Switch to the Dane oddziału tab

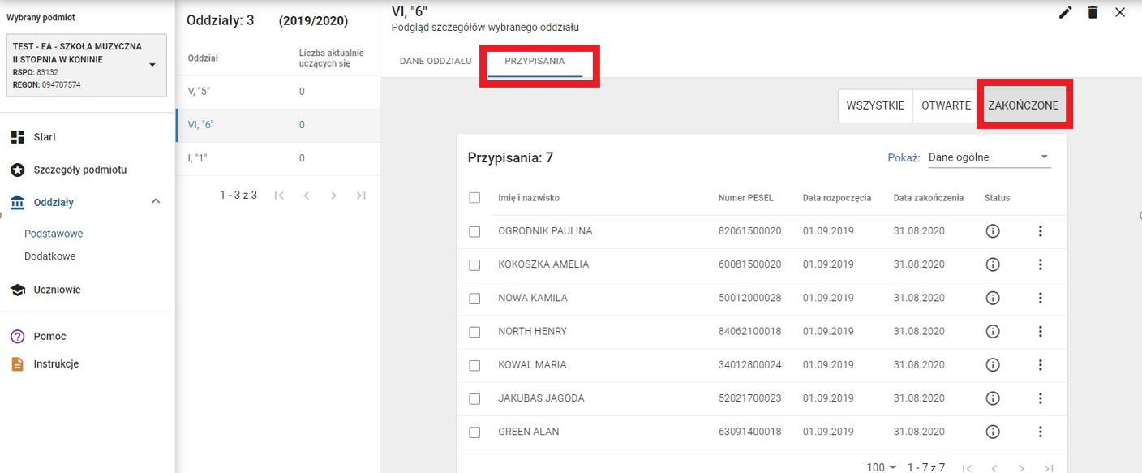[x=436, y=62]
